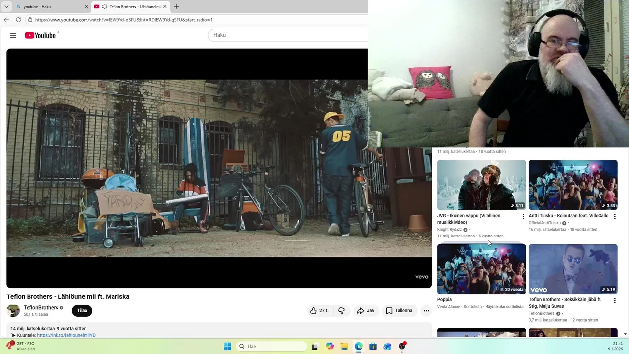The width and height of the screenshot is (629, 354).
Task: Open the Windows Start menu
Action: pyautogui.click(x=228, y=346)
